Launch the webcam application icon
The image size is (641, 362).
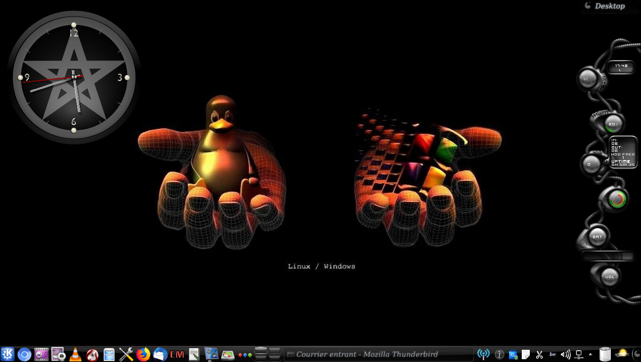(x=58, y=354)
